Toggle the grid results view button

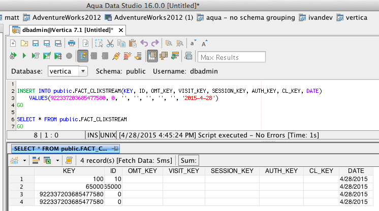point(152,56)
